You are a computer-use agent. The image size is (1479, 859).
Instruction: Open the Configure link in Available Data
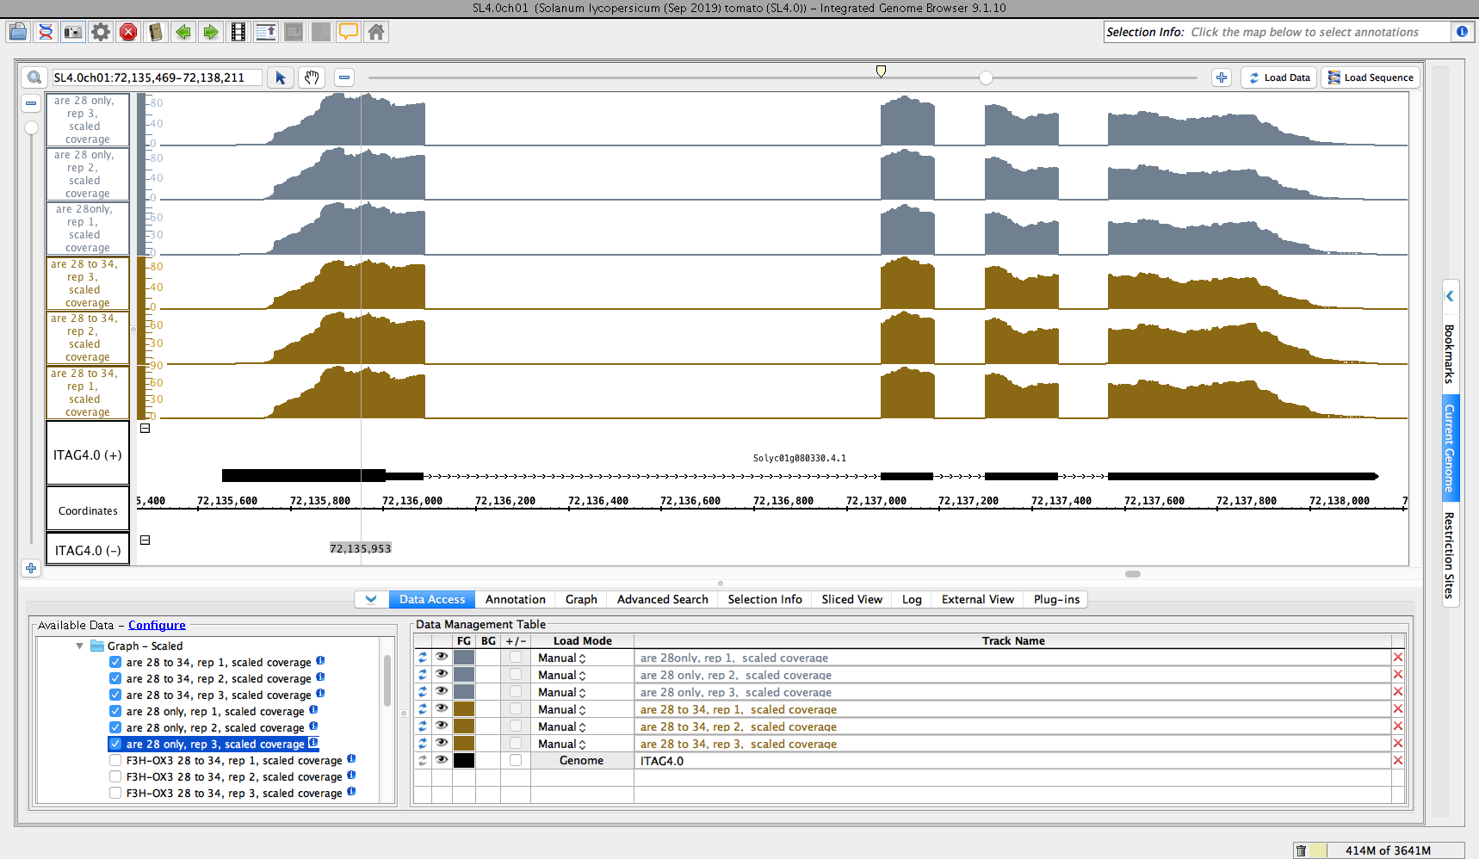[157, 626]
